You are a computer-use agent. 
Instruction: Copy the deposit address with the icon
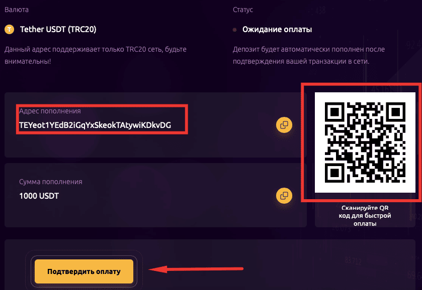click(284, 125)
